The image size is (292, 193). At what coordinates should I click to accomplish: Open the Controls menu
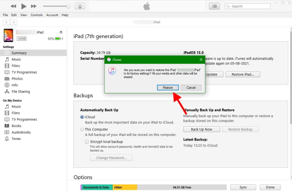(x=36, y=15)
